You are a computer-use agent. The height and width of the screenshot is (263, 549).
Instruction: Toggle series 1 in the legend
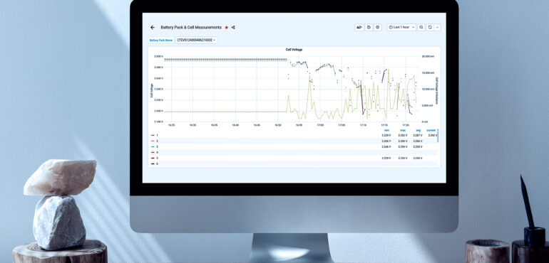coord(157,135)
